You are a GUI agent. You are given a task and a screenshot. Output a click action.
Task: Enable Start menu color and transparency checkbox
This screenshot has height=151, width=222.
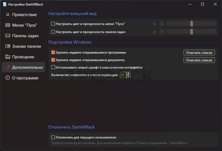click(x=53, y=24)
